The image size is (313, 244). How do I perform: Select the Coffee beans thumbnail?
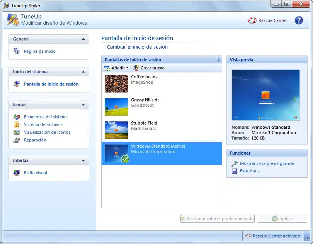tap(116, 84)
